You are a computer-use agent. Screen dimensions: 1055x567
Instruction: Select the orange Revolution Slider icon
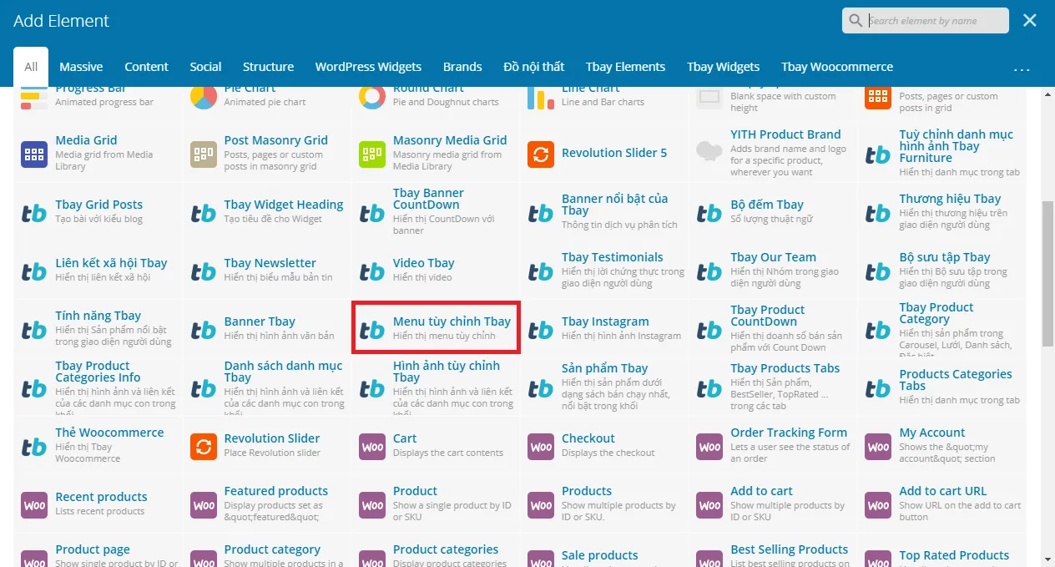(204, 447)
